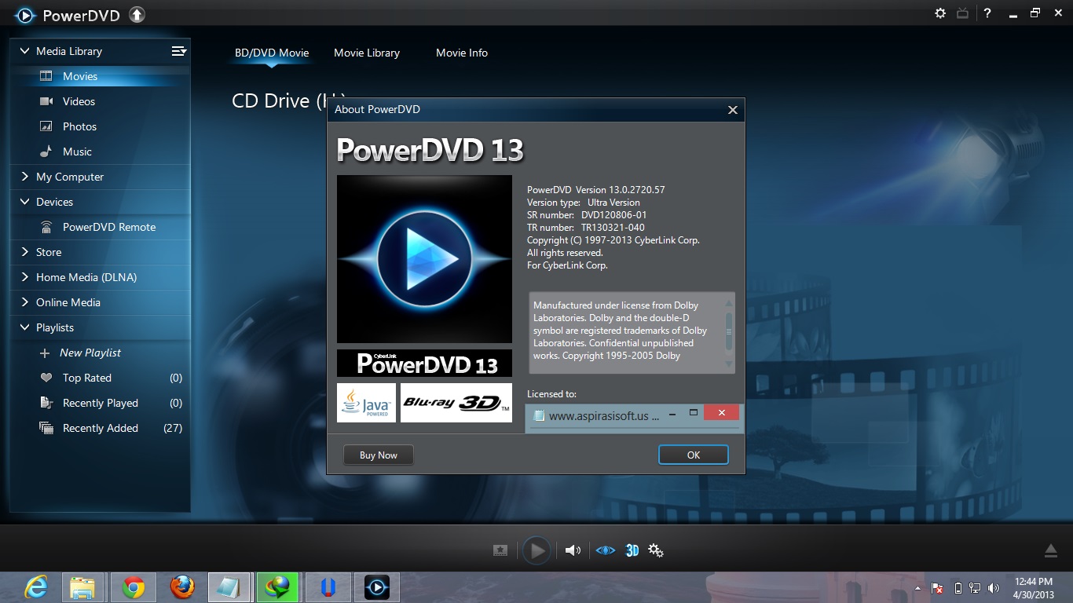
Task: Click the Recently Added list icon
Action: pyautogui.click(x=46, y=428)
